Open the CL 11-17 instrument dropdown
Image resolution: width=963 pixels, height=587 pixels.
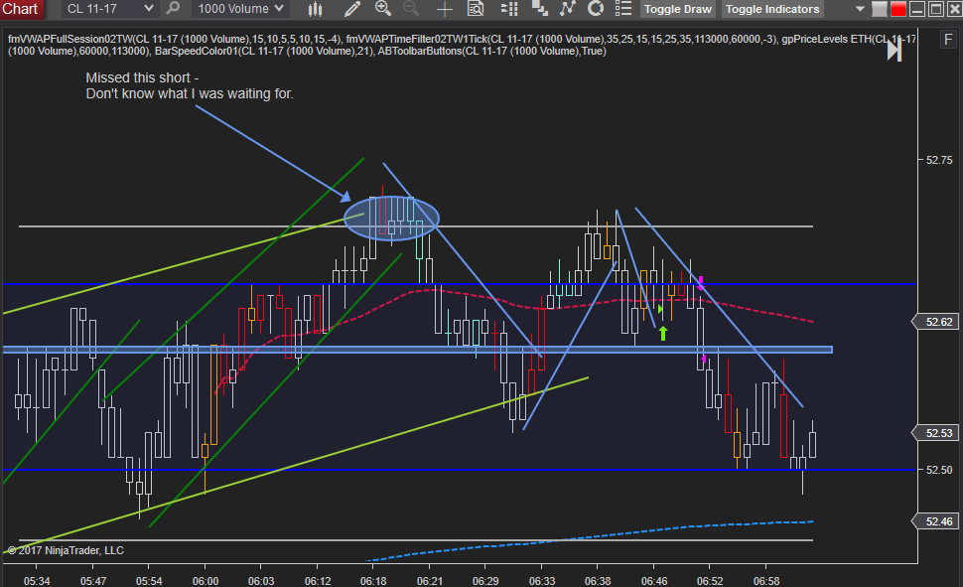point(108,9)
